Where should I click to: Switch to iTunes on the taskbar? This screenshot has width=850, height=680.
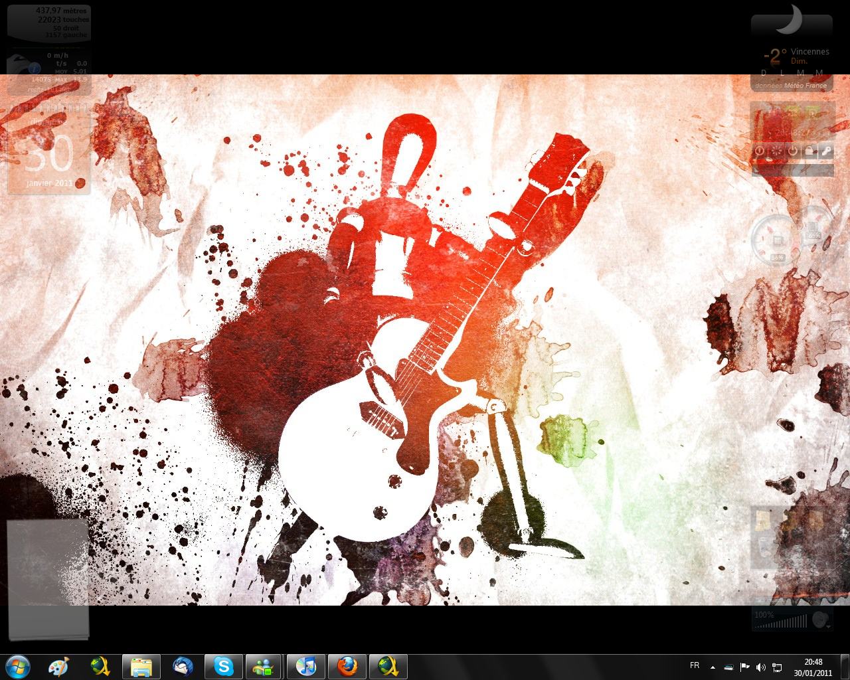[x=305, y=667]
